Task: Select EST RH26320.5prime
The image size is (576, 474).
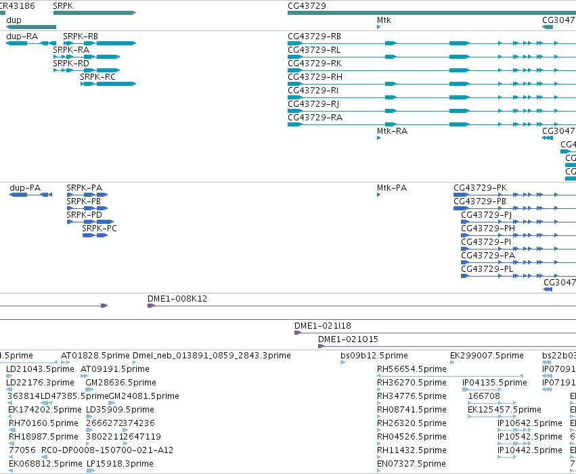Action: coord(412,423)
